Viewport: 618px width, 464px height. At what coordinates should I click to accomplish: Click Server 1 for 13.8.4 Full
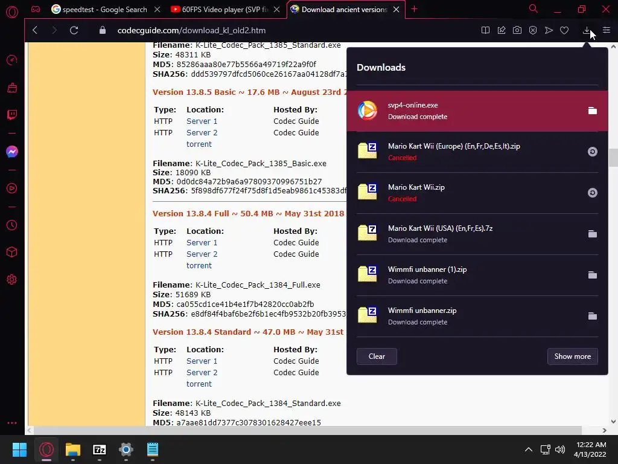pos(202,243)
